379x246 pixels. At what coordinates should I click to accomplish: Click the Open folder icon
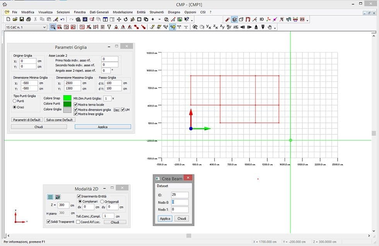click(15, 19)
